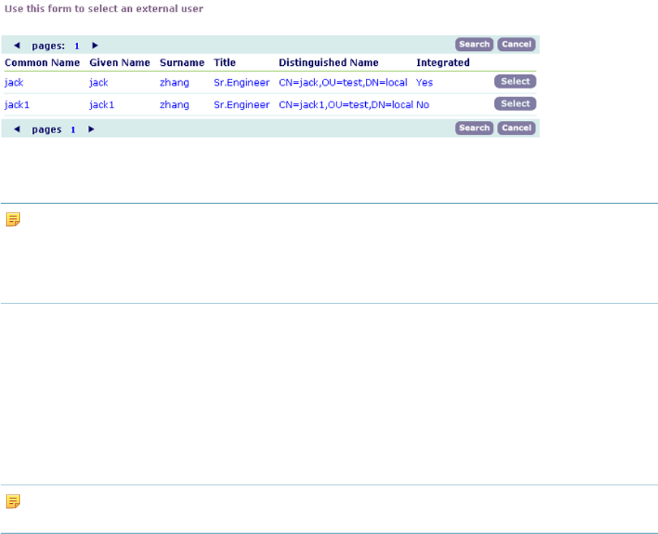658x534 pixels.
Task: Click 'Sr.Engineer' title in jack row
Action: [x=241, y=82]
